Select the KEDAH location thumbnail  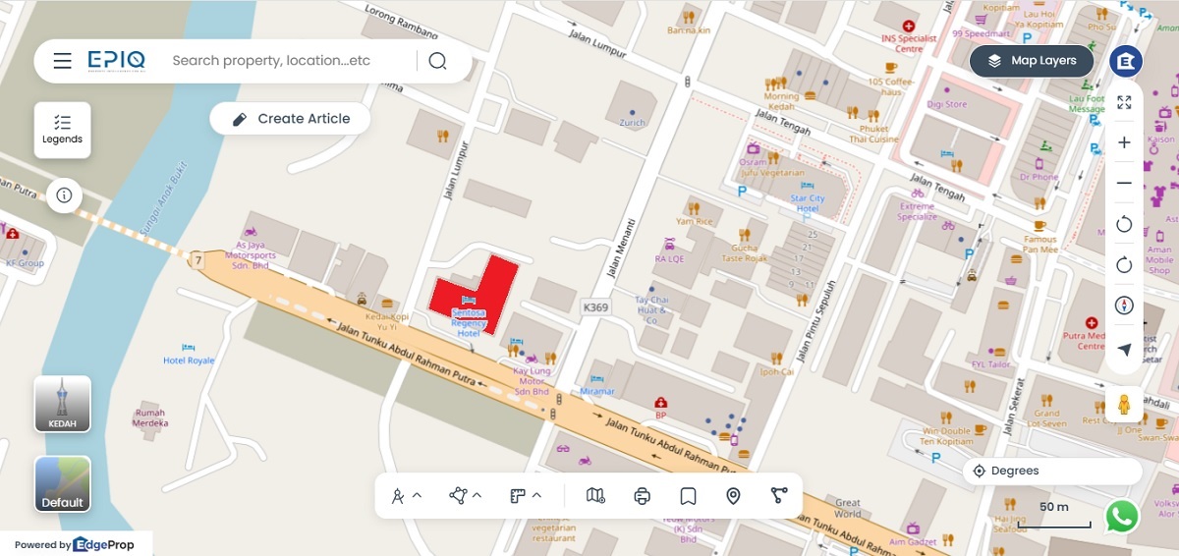[63, 404]
